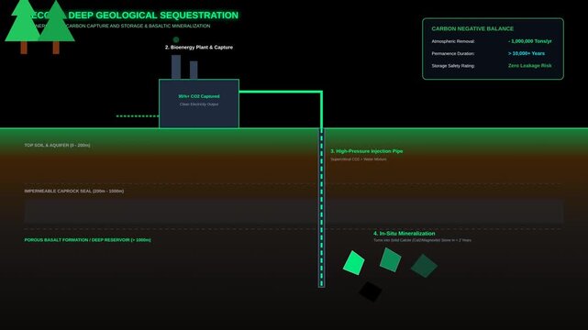Click the > 10,000+ Years value

(x=527, y=53)
